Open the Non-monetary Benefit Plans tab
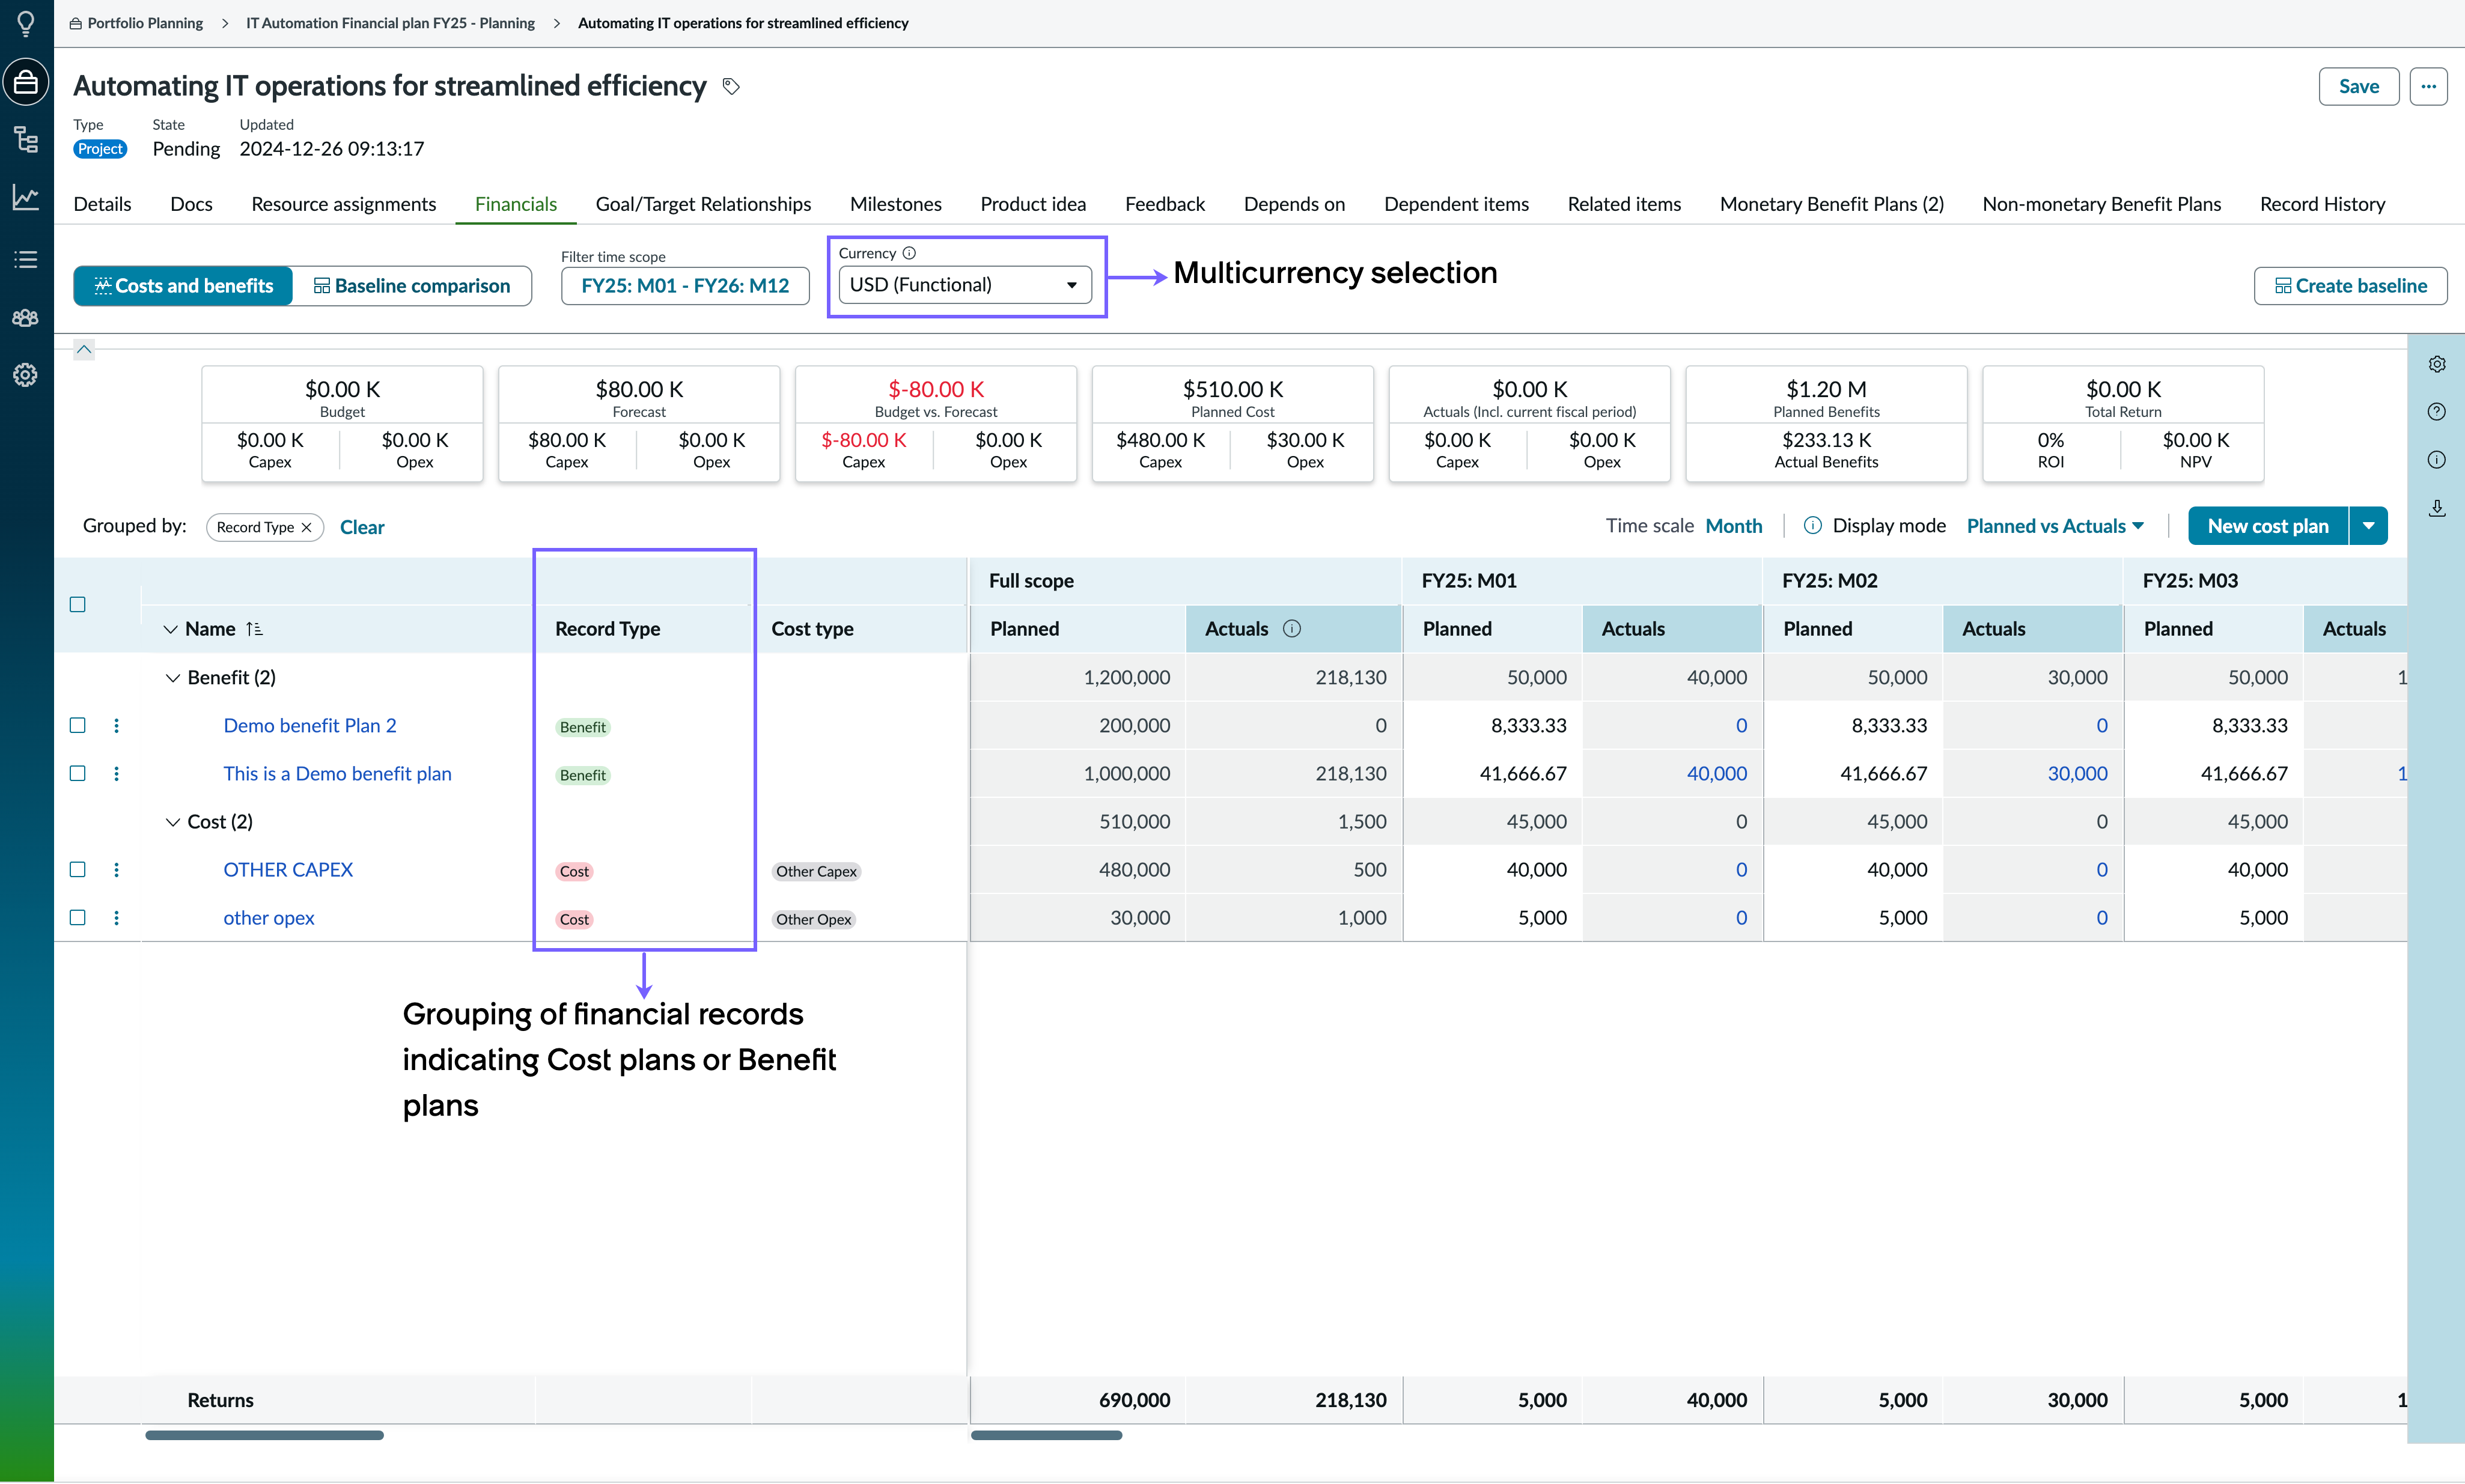The width and height of the screenshot is (2465, 1484). click(2101, 204)
